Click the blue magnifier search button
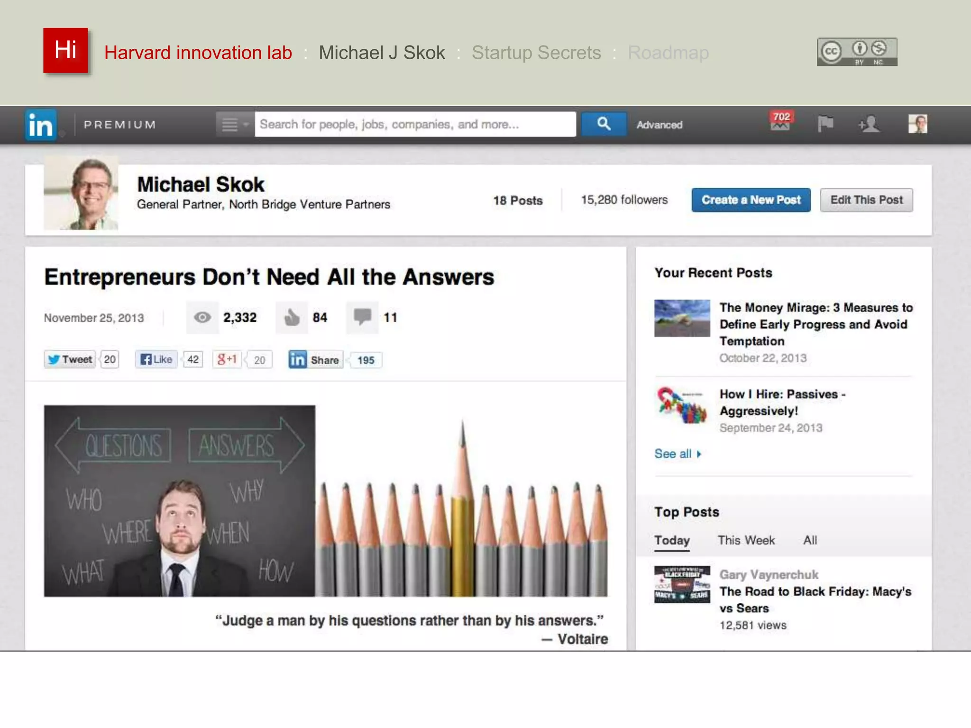 click(x=604, y=124)
